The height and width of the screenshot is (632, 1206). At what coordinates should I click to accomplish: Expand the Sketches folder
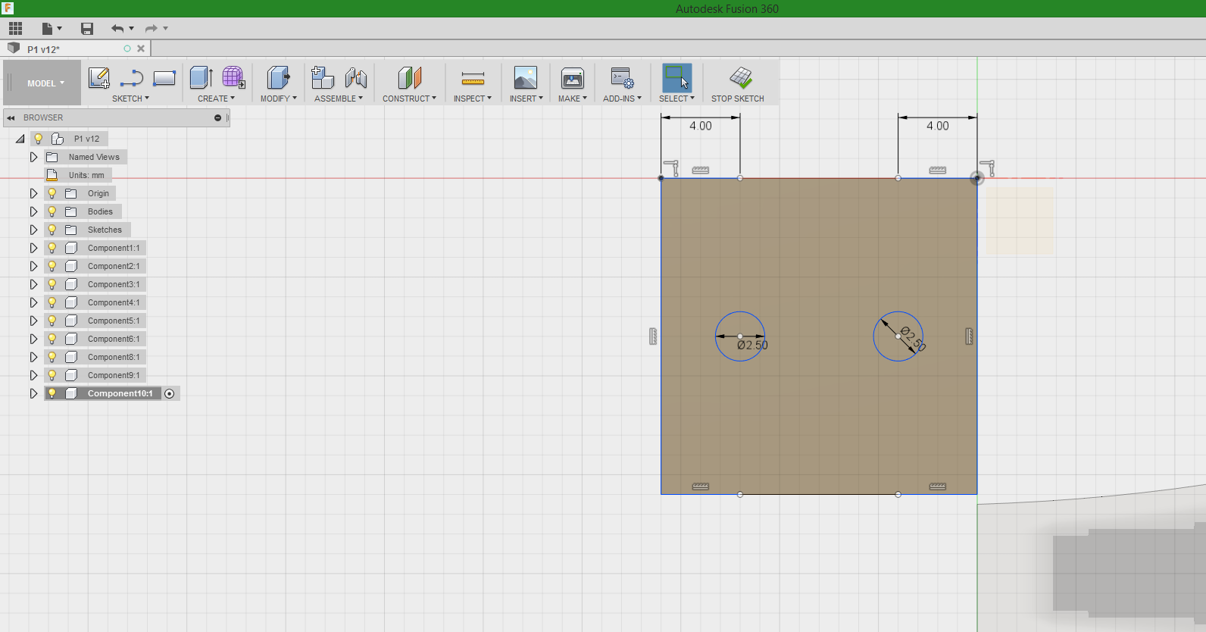[33, 230]
